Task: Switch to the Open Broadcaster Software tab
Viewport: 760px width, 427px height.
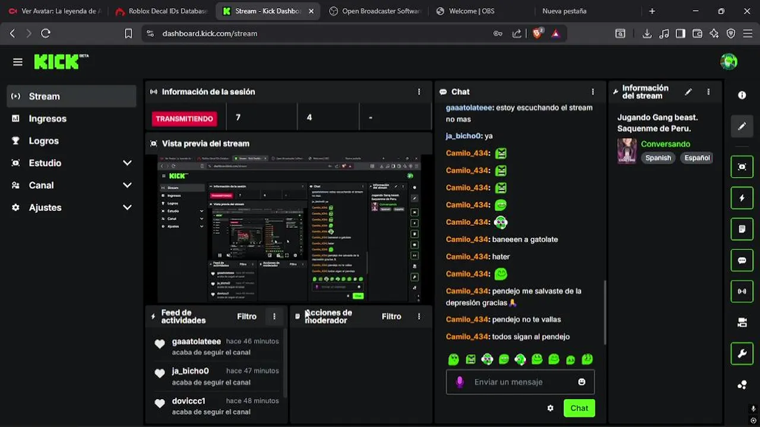Action: tap(374, 11)
